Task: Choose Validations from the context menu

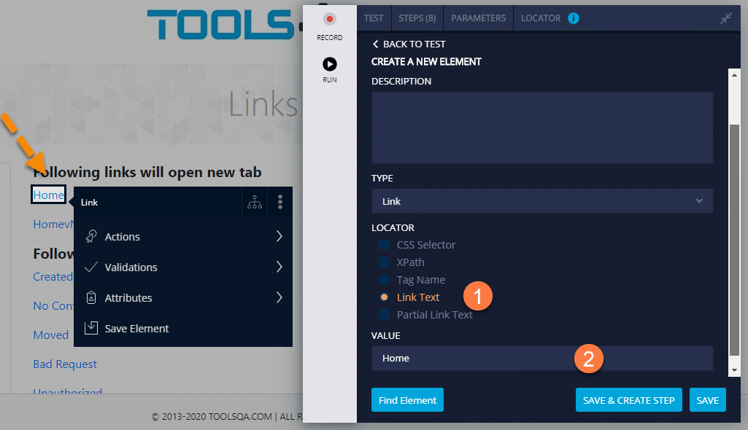Action: coord(183,267)
